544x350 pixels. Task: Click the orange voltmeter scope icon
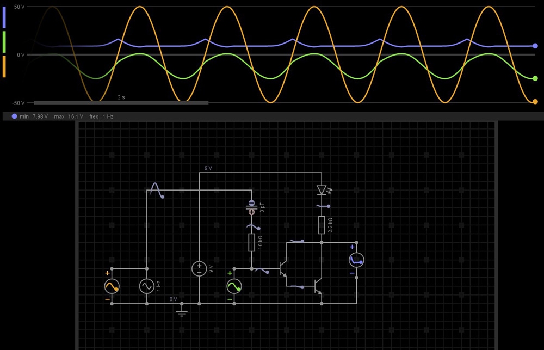(112, 286)
